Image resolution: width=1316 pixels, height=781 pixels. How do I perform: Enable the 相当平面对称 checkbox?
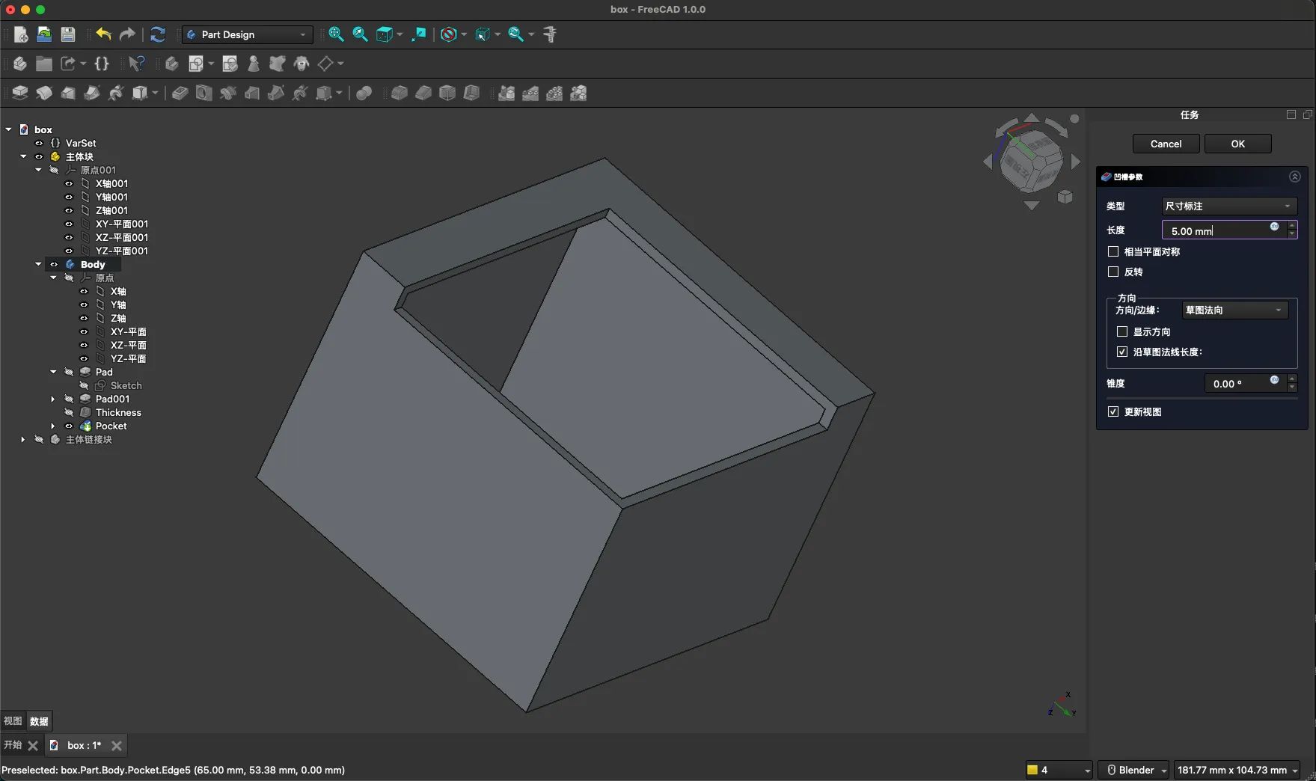1113,252
